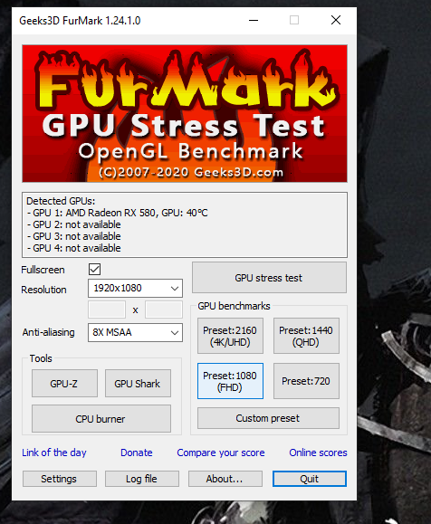Launch the Preset:1080 FHD benchmark

click(x=230, y=381)
